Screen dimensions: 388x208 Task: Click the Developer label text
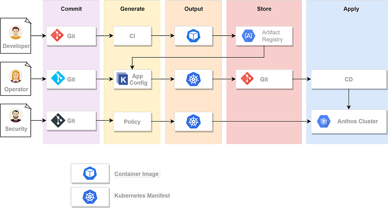click(x=16, y=46)
